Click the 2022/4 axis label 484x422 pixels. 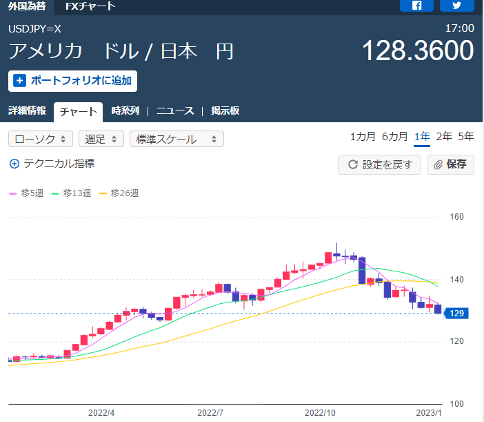[x=101, y=413]
